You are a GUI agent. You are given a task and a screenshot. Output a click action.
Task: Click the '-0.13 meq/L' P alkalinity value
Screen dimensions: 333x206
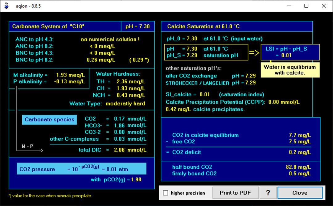click(69, 81)
